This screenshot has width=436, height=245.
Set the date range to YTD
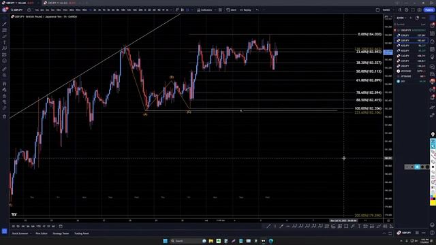[38, 227]
